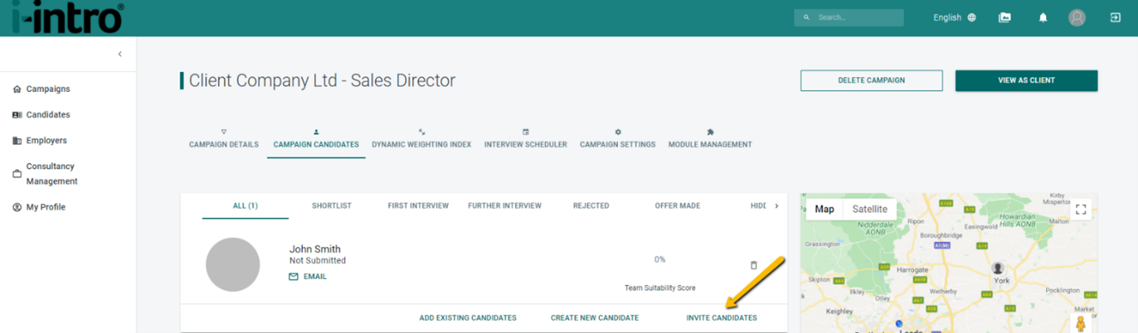Toggle map fullscreen view
Image resolution: width=1138 pixels, height=333 pixels.
coord(1081,209)
